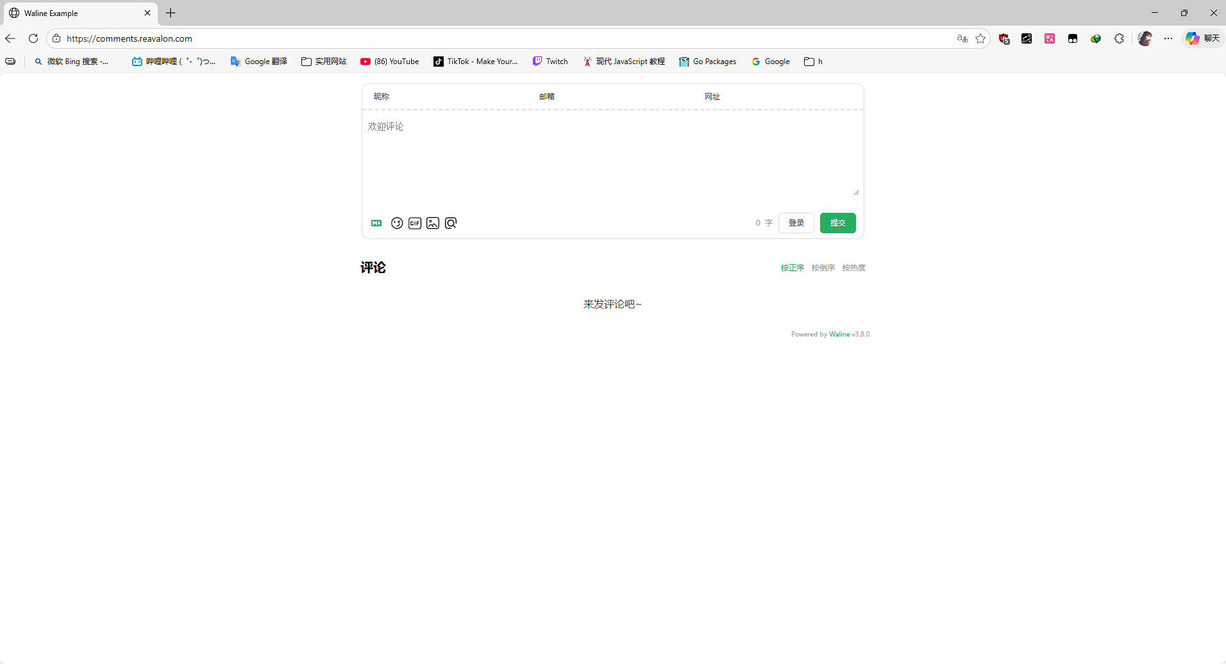Sort comments by 按热度
The height and width of the screenshot is (664, 1226).
[853, 268]
